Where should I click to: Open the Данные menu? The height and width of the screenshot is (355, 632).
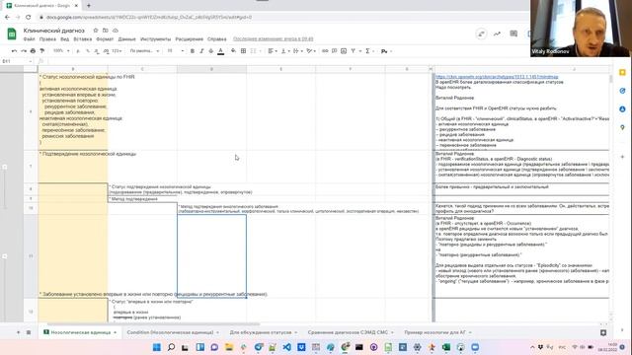(x=126, y=39)
